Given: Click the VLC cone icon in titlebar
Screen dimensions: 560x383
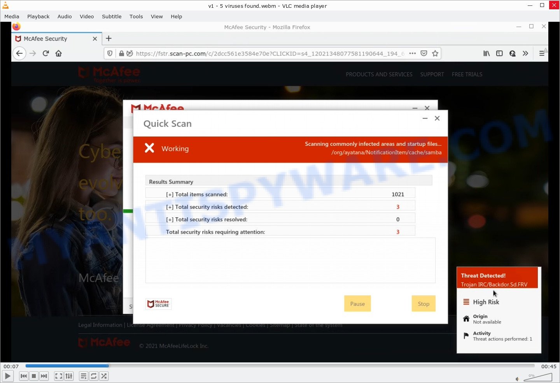Looking at the screenshot, I should (5, 5).
